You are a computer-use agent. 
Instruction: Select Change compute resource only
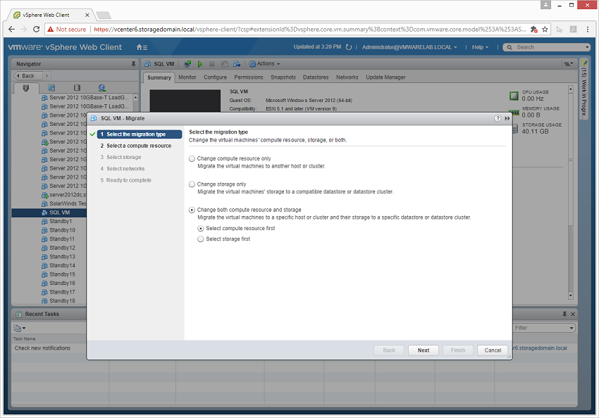pyautogui.click(x=192, y=158)
